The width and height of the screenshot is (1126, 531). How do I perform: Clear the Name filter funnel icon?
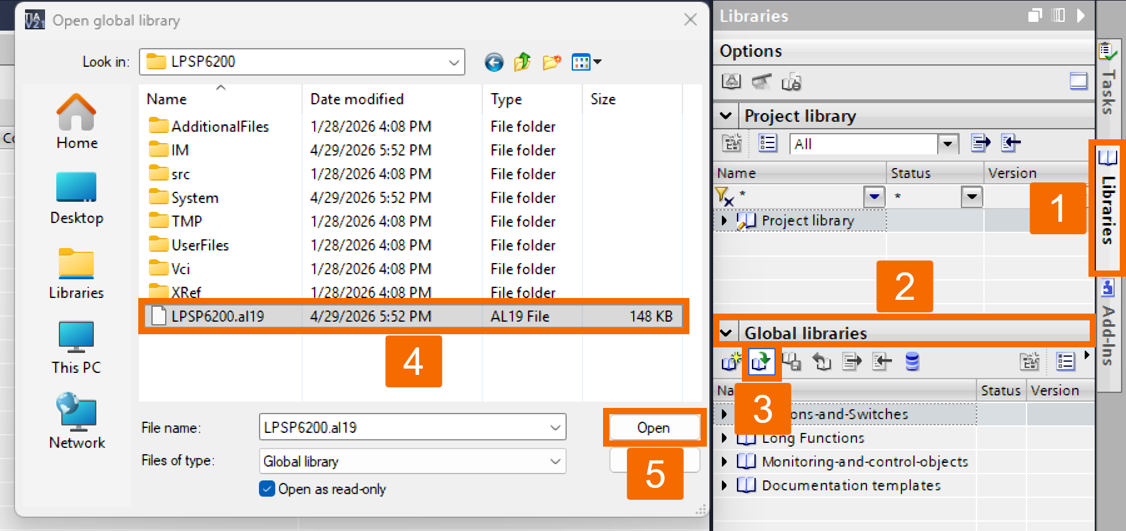pyautogui.click(x=724, y=197)
